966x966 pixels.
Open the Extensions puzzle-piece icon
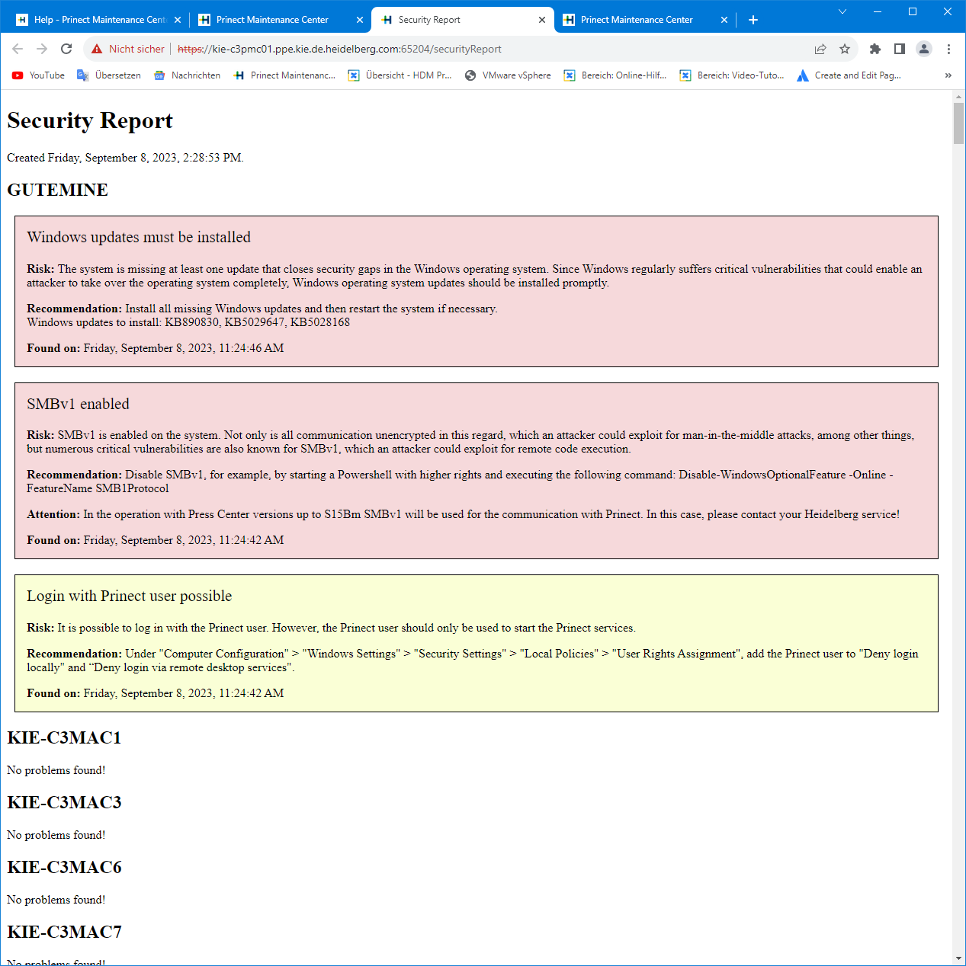pyautogui.click(x=875, y=48)
